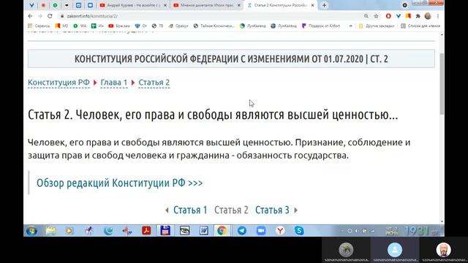Open Telegram from the taskbar
Screen dimensions: 468x263
pyautogui.click(x=242, y=231)
